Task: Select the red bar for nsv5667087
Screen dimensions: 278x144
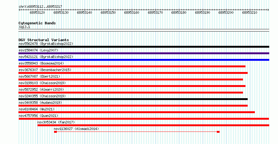Action: (131, 79)
